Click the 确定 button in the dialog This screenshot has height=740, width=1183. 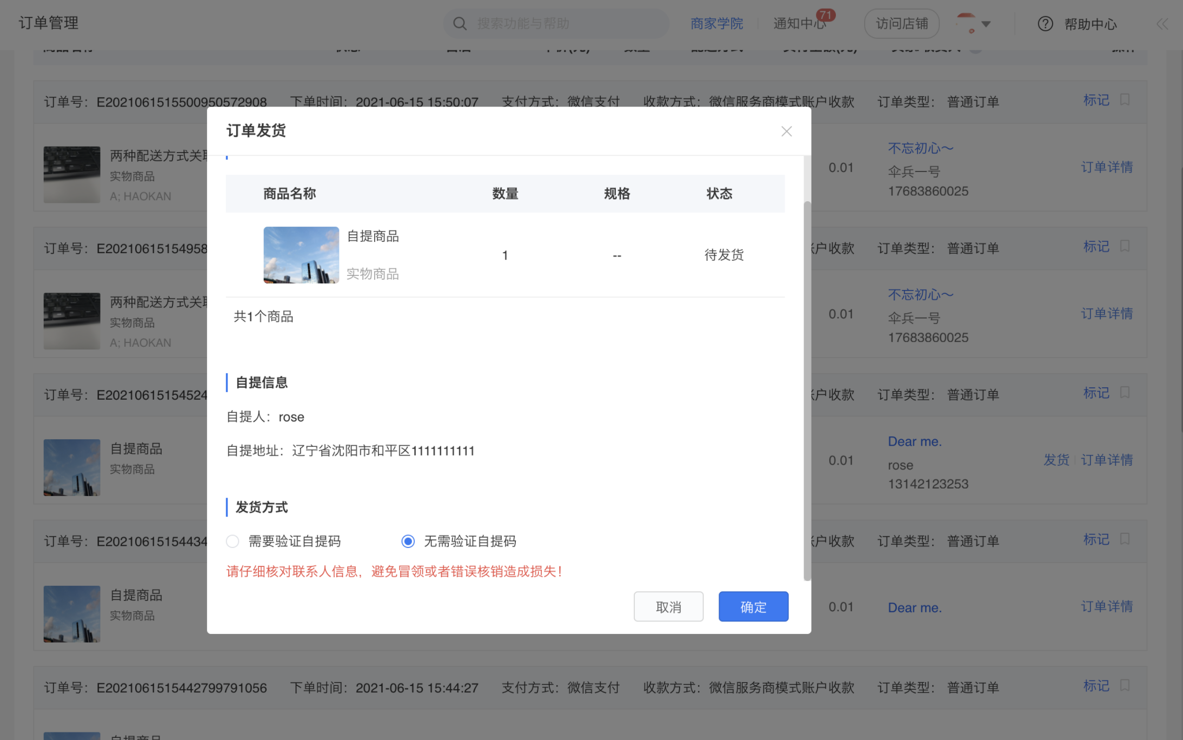[x=753, y=606]
